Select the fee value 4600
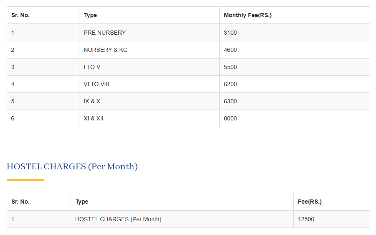376x235 pixels. tap(230, 50)
